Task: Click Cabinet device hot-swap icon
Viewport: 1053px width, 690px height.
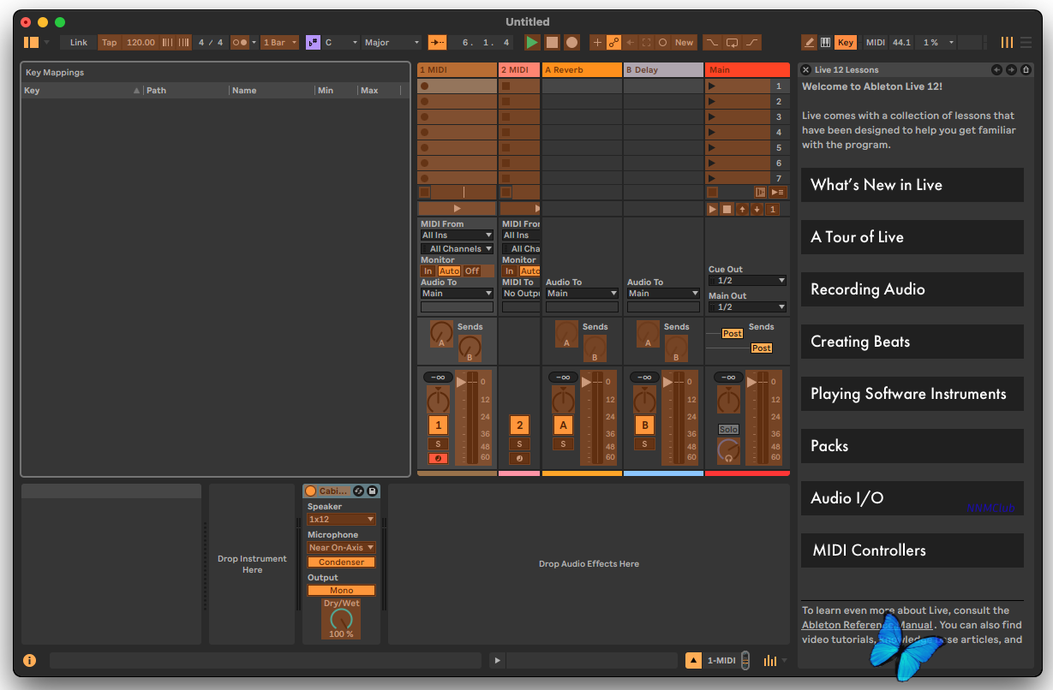Action: pos(359,491)
